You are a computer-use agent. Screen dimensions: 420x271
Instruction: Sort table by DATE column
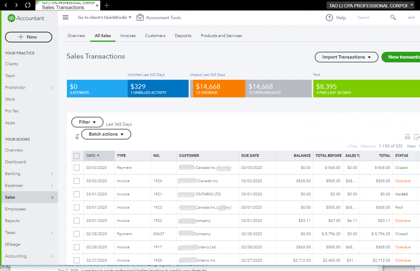tap(99, 155)
